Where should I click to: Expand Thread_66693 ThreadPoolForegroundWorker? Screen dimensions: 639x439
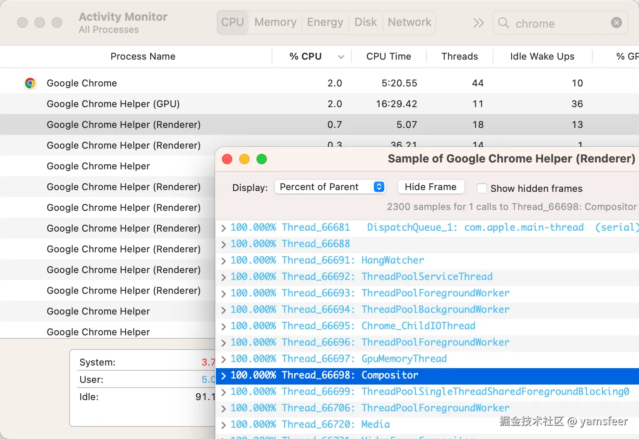[x=223, y=293]
